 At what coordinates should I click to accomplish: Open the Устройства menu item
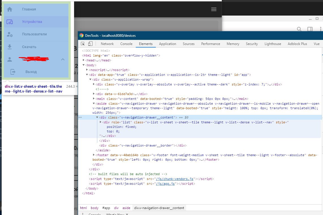click(36, 22)
